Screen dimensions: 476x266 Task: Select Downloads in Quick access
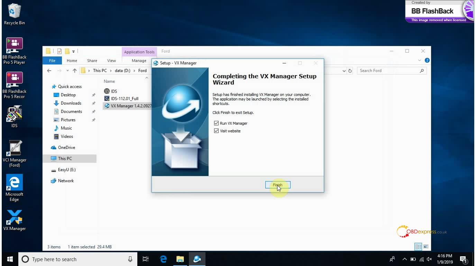pyautogui.click(x=71, y=103)
